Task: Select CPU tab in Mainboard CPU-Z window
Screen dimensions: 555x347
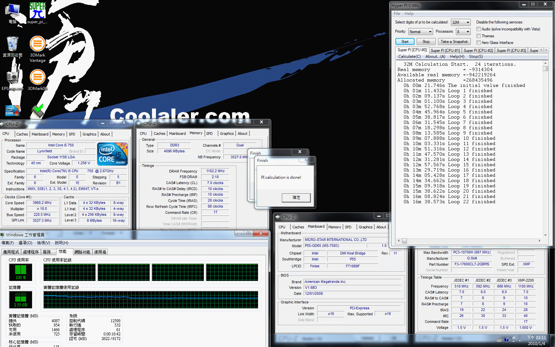Action: click(282, 227)
